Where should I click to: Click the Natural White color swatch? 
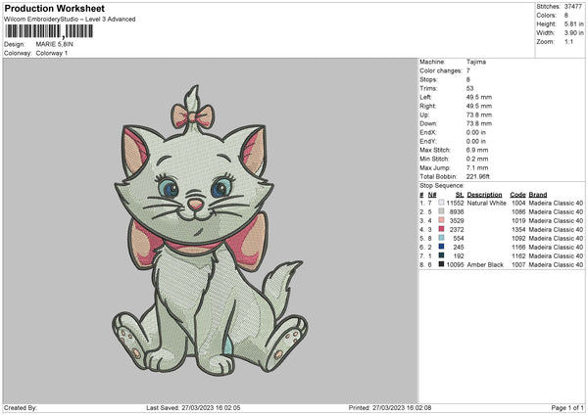(x=441, y=203)
